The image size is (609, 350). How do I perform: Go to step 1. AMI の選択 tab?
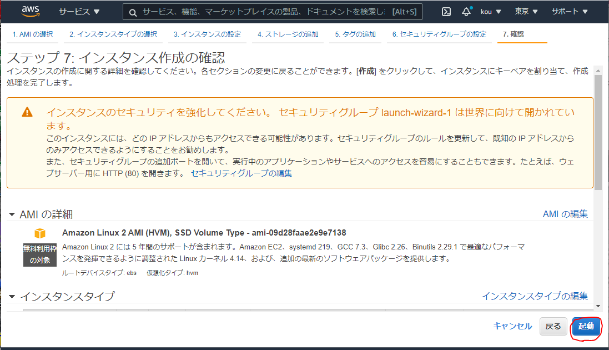pyautogui.click(x=33, y=34)
